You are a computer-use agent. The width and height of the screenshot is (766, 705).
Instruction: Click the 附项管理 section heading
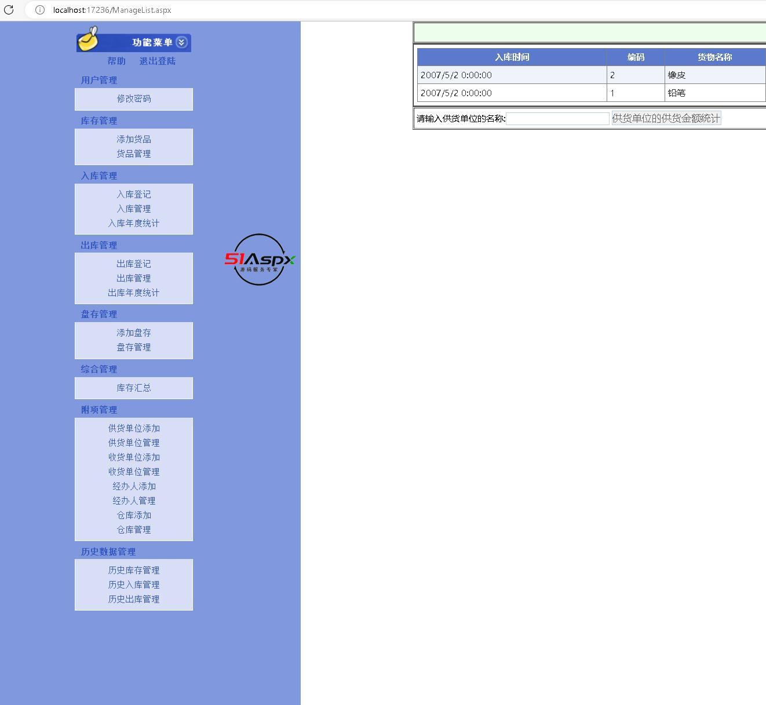pyautogui.click(x=99, y=410)
